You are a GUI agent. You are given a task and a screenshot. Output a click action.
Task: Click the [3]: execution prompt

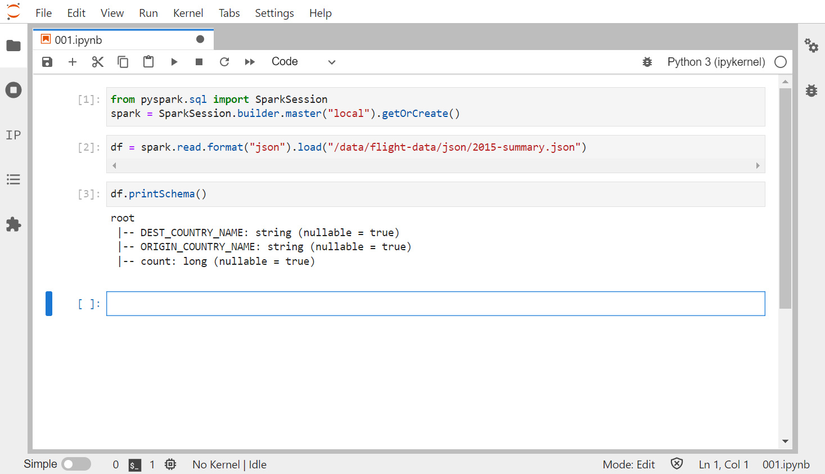(x=89, y=194)
